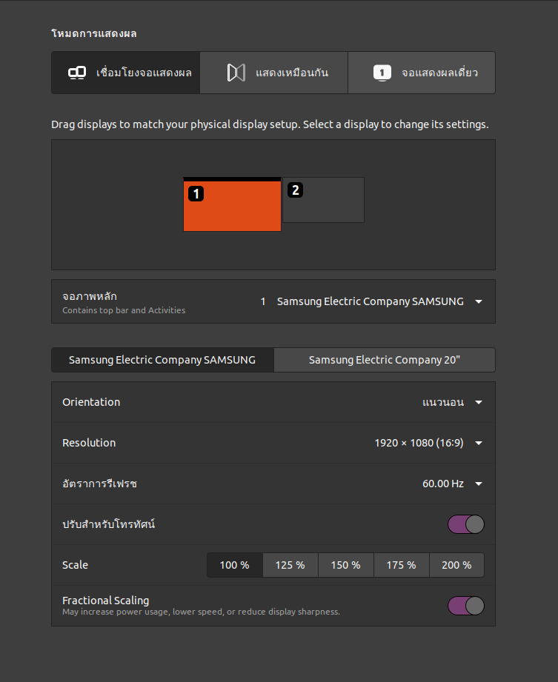Click the number 2 badge on the display preview
Image resolution: width=558 pixels, height=682 pixels.
click(295, 190)
